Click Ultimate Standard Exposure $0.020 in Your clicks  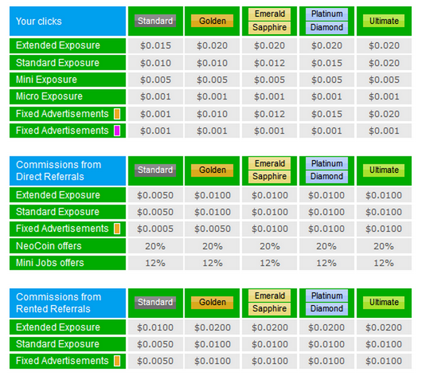(x=384, y=63)
